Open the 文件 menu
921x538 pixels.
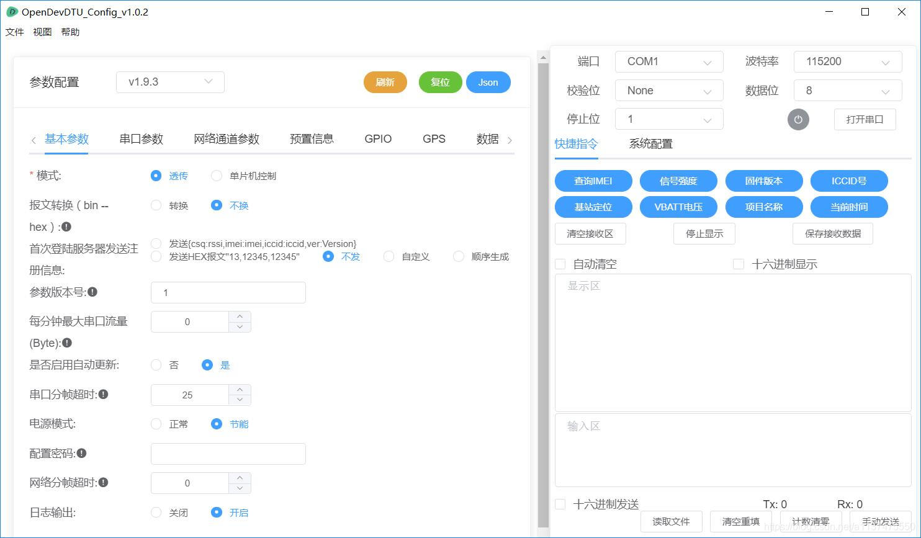[15, 32]
